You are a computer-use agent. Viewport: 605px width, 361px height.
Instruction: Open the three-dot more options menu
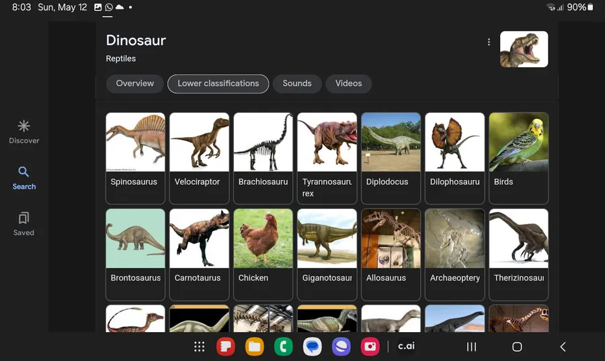click(x=489, y=42)
